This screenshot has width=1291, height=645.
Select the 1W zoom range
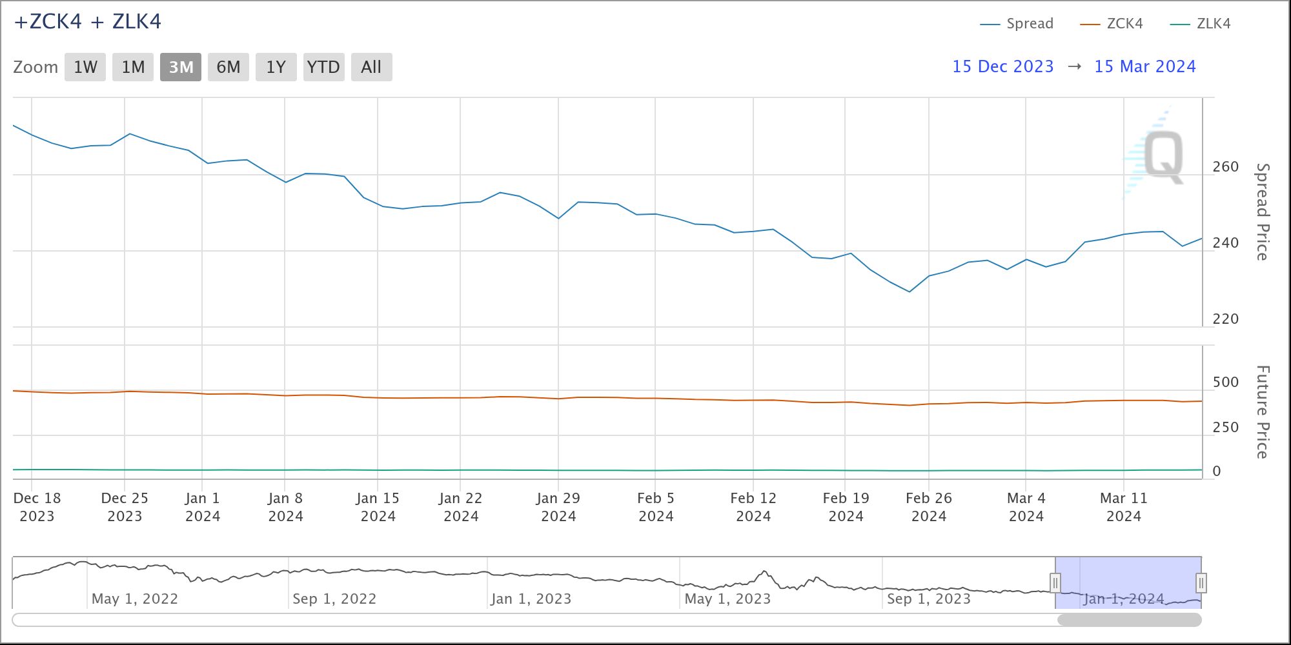(85, 67)
